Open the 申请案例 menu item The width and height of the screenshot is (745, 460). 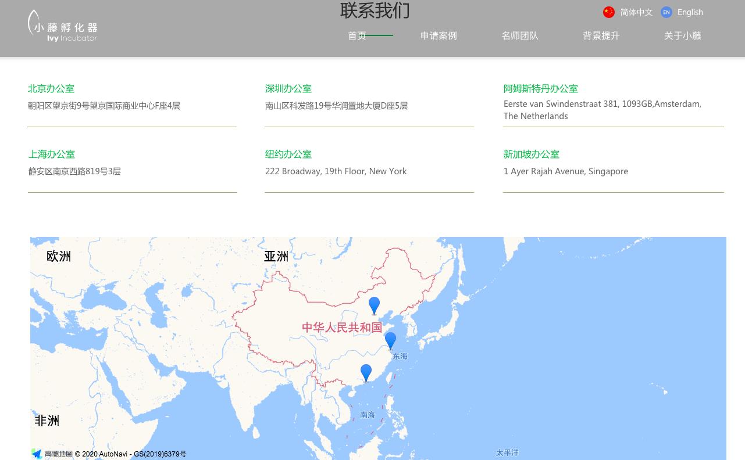tap(439, 35)
